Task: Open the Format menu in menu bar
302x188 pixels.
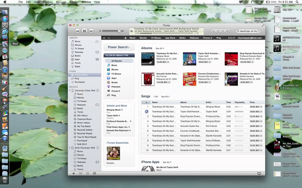Action: [x=74, y=2]
